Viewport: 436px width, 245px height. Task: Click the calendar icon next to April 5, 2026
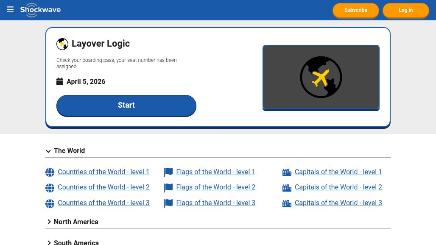(60, 81)
